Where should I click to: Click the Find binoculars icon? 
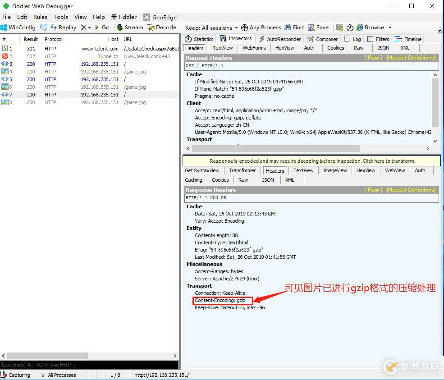[288, 27]
